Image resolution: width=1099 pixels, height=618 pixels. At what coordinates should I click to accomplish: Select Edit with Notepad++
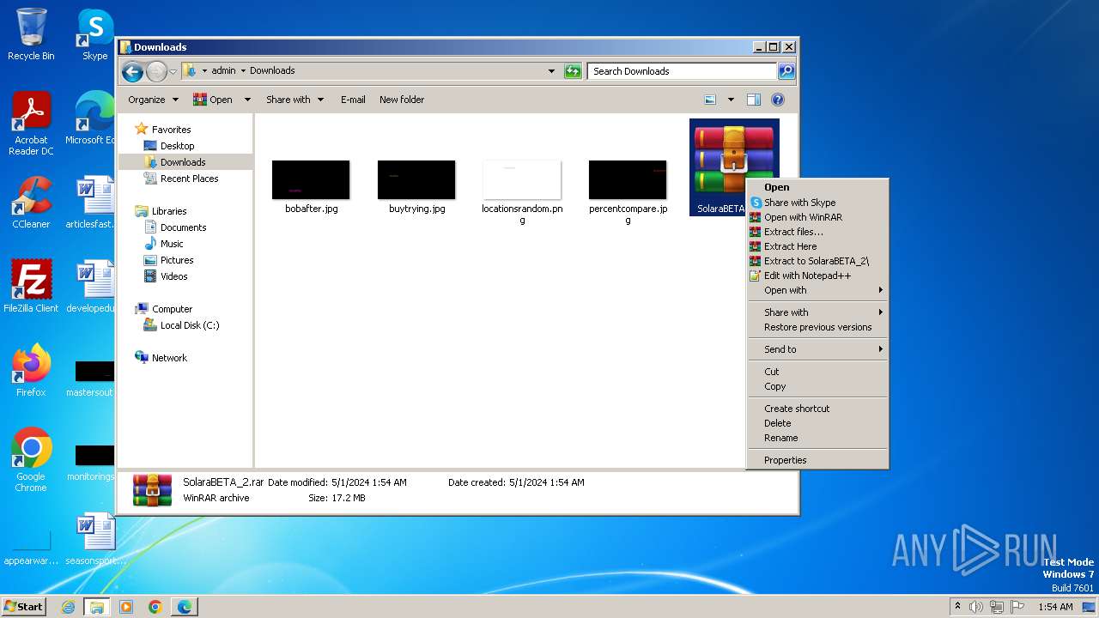pyautogui.click(x=817, y=276)
